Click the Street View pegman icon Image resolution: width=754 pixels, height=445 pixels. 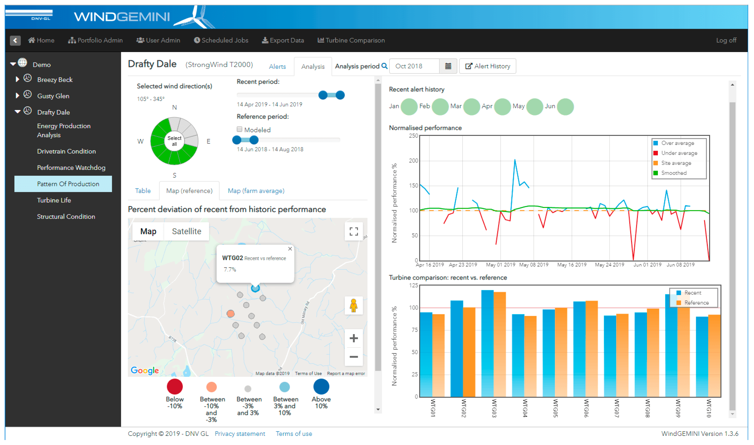pyautogui.click(x=354, y=306)
